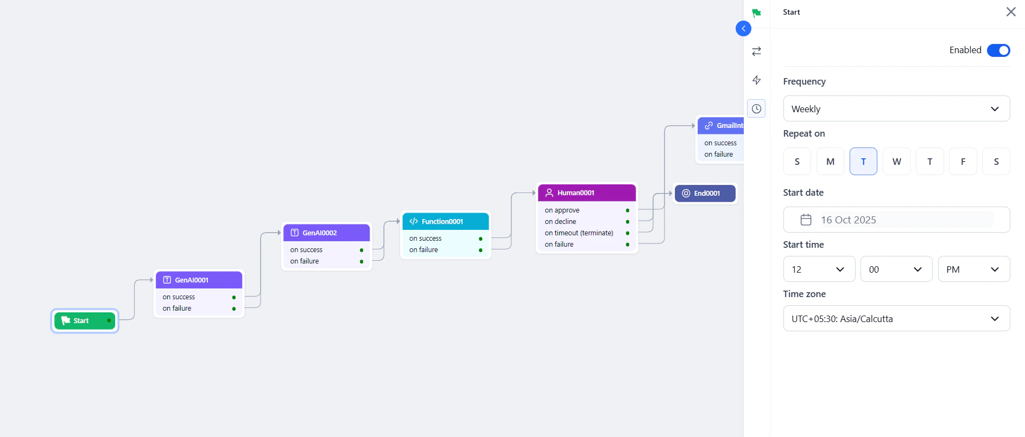Click the calendar icon beside the start date

806,219
